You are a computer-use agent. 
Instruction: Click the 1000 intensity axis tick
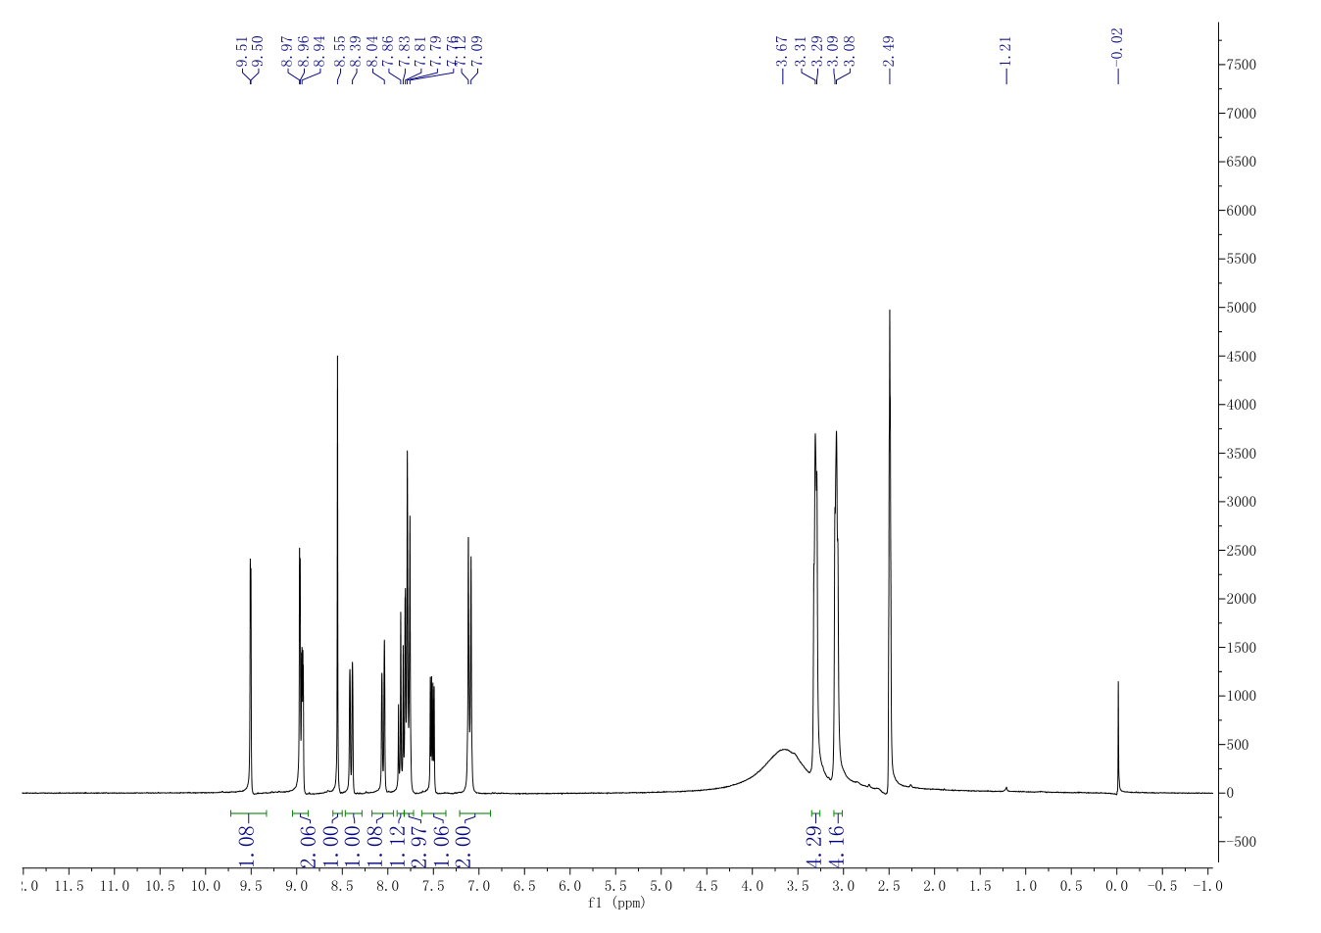point(1243,696)
